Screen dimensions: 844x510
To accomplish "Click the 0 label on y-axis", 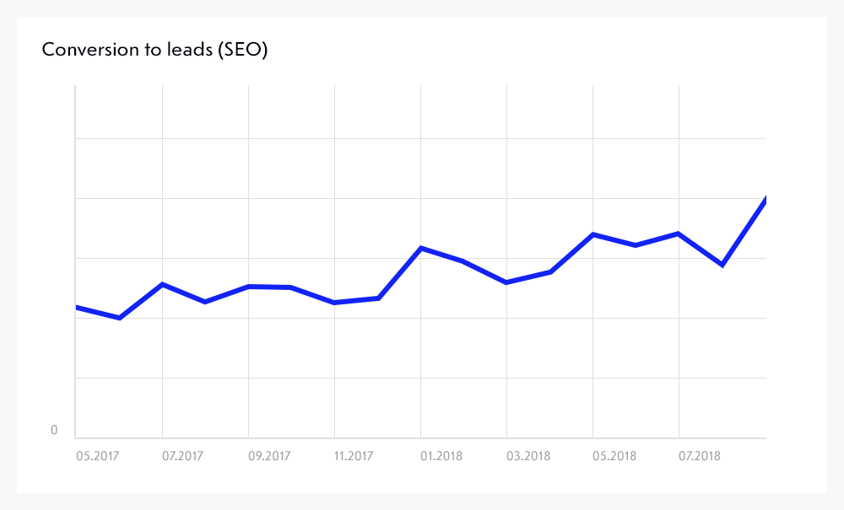I will (x=54, y=431).
